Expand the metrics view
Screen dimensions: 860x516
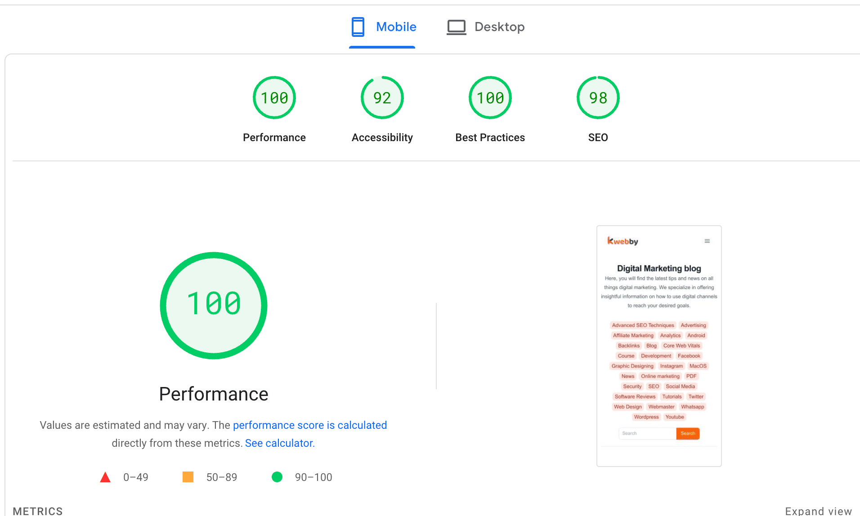pos(818,511)
